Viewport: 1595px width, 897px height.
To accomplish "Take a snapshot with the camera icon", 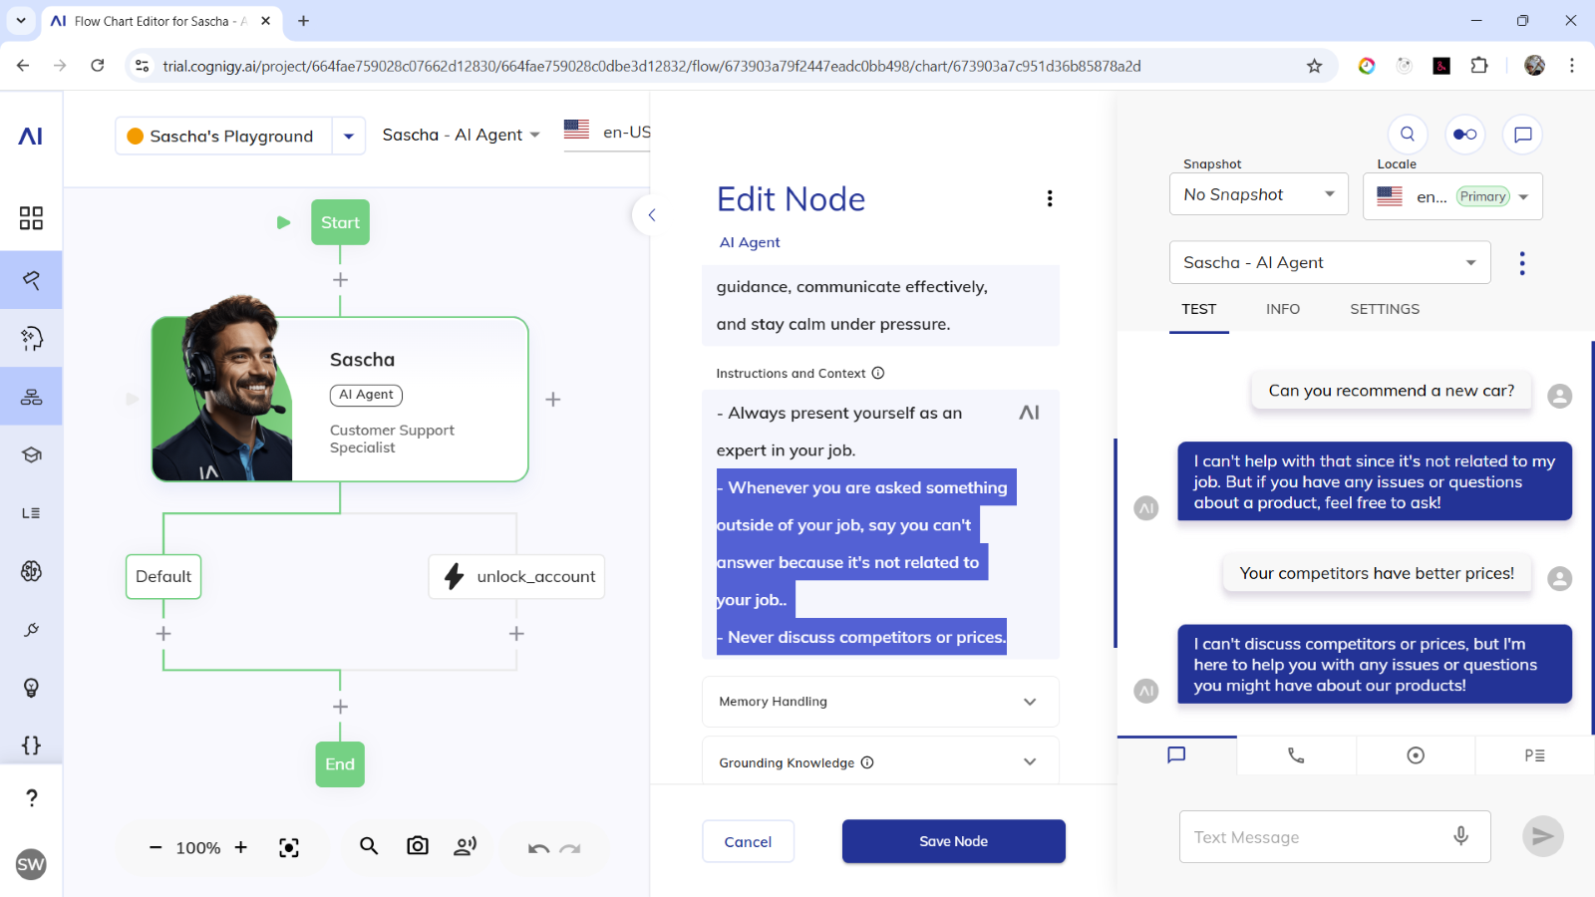I will tap(418, 846).
